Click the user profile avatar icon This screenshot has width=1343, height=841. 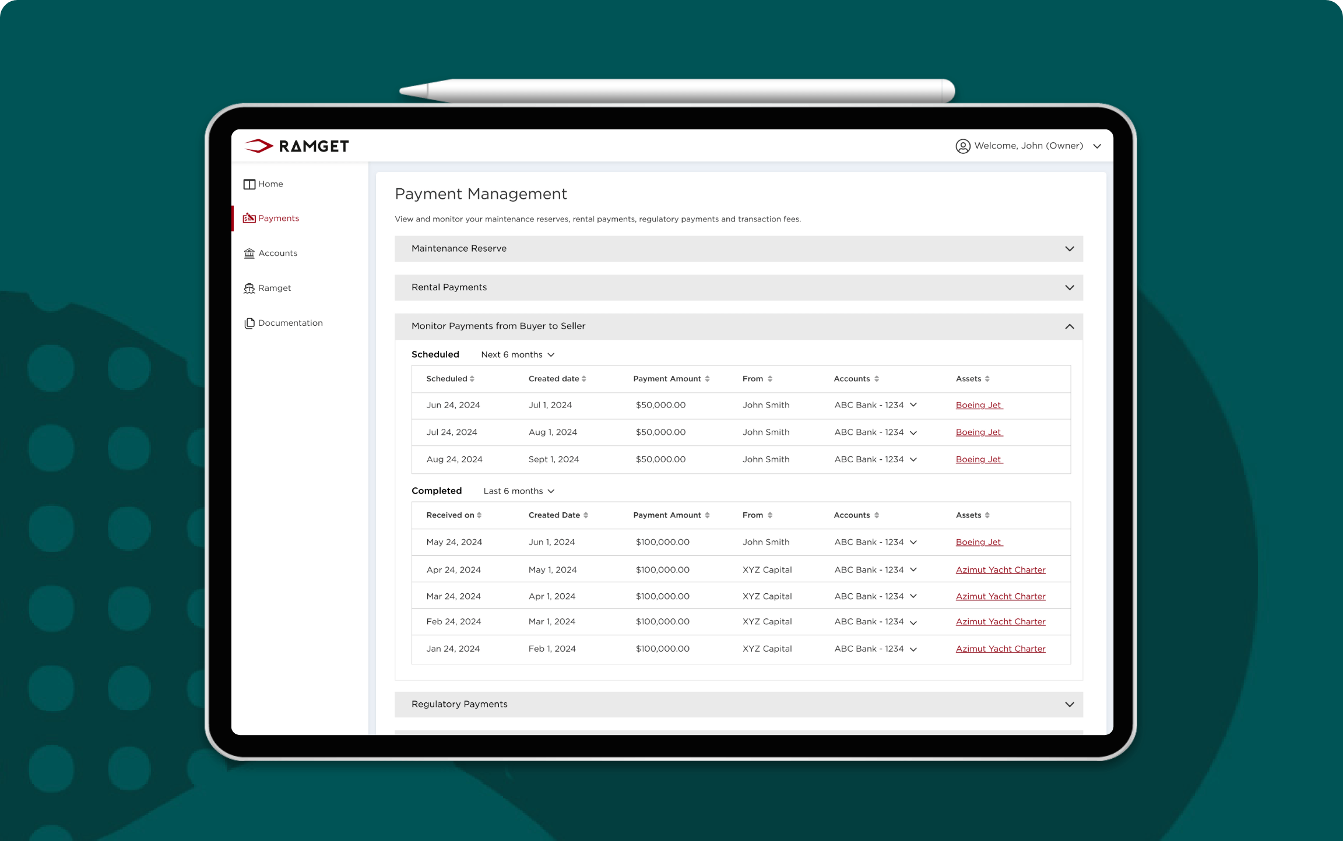[962, 146]
